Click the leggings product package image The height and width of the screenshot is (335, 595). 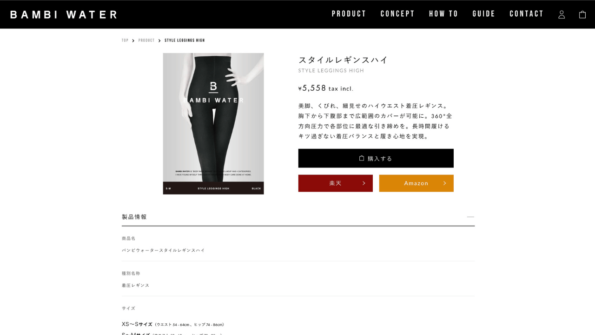point(213,124)
